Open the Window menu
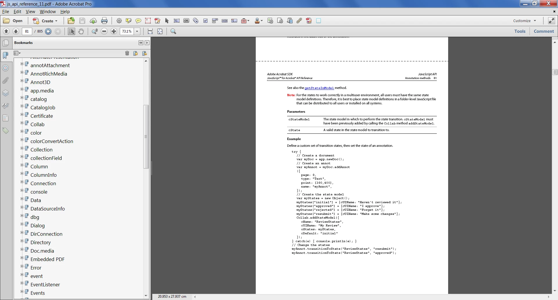This screenshot has height=300, width=558. point(48,12)
